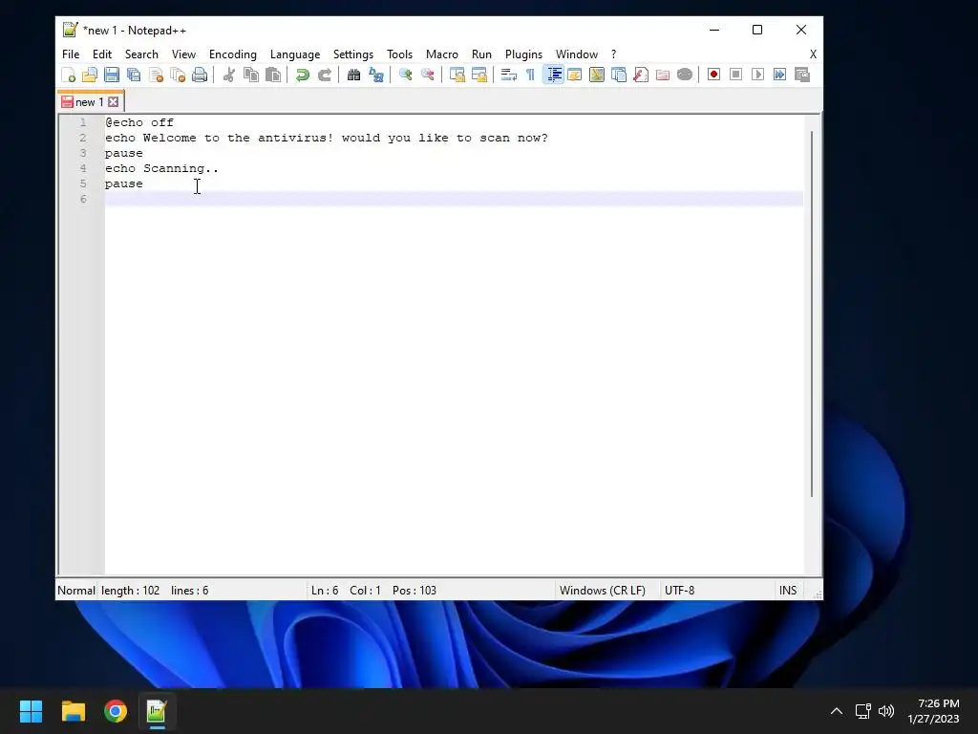978x734 pixels.
Task: Click the Stop Recording macro icon
Action: 736,75
